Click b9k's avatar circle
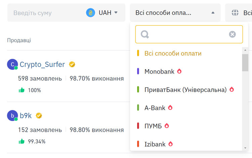Screen dimensions: 252x158 coord(12,116)
